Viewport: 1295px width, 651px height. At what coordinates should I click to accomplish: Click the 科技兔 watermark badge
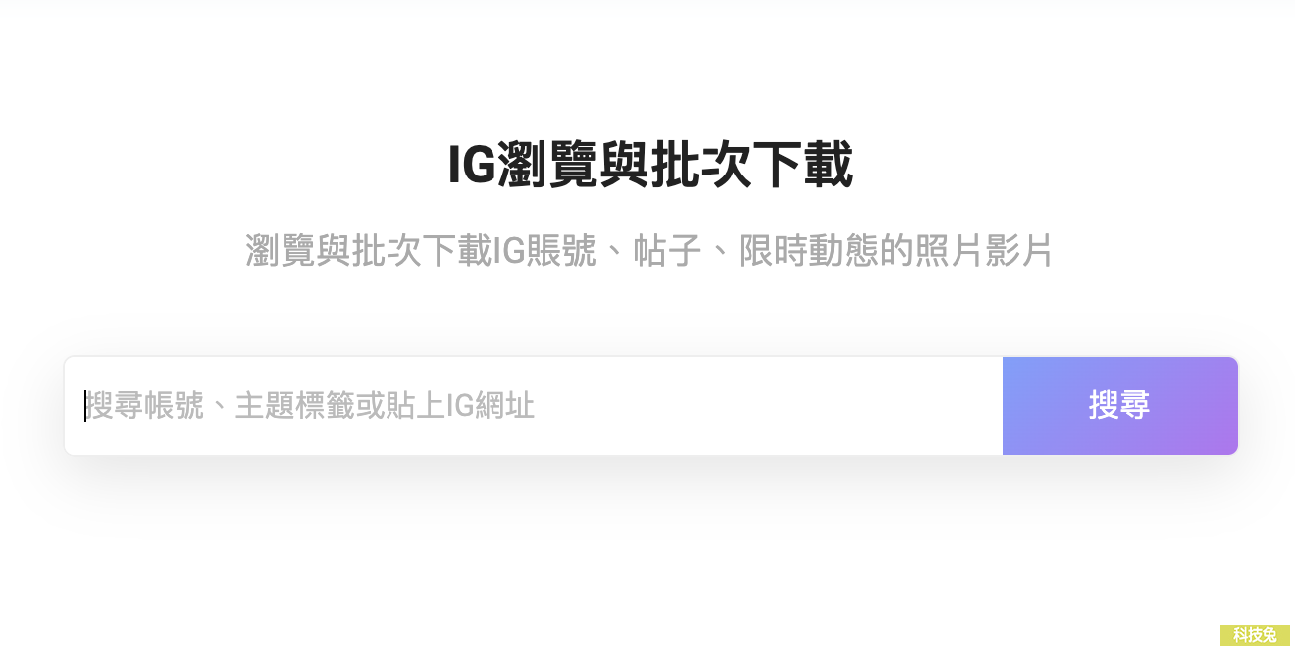1255,635
